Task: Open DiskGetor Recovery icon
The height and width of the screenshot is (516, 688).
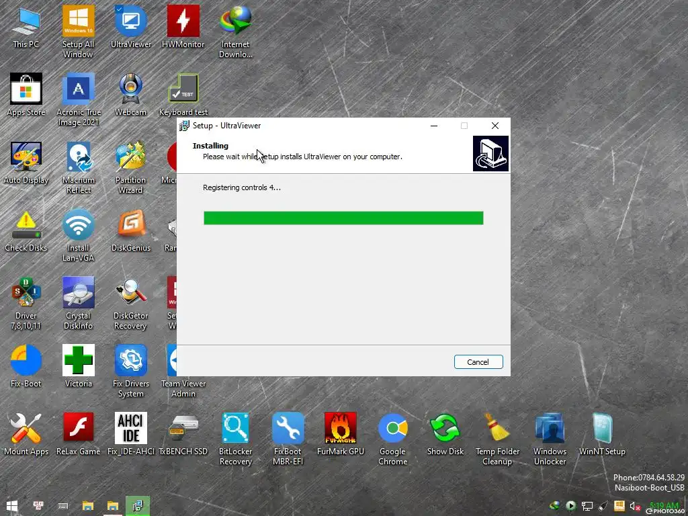Action: click(x=130, y=304)
